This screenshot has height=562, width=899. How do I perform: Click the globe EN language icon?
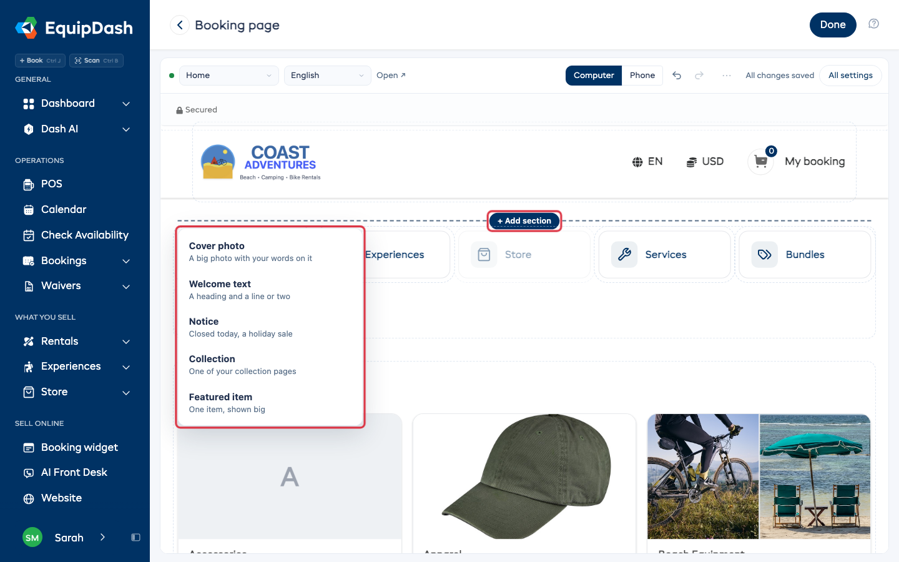(x=637, y=162)
